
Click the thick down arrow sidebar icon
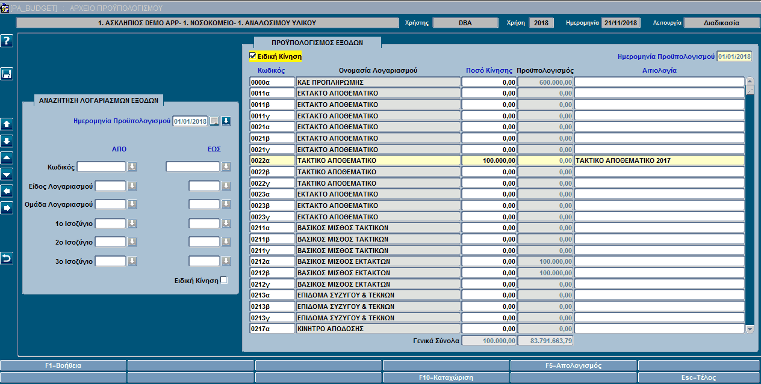[x=7, y=141]
